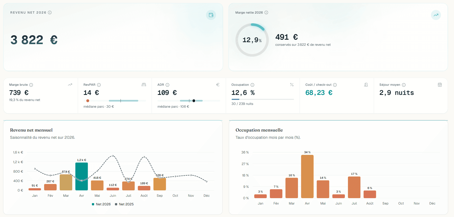Click the trend icon in the Marge brute tile
454x217 pixels.
70,85
